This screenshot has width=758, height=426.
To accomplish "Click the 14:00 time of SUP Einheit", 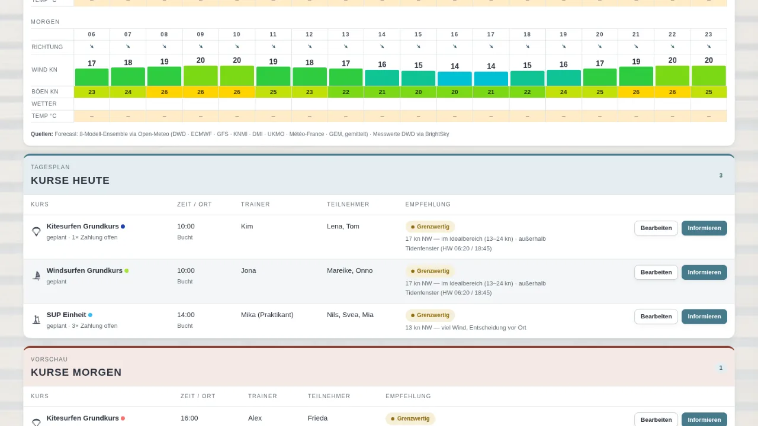I will 186,315.
